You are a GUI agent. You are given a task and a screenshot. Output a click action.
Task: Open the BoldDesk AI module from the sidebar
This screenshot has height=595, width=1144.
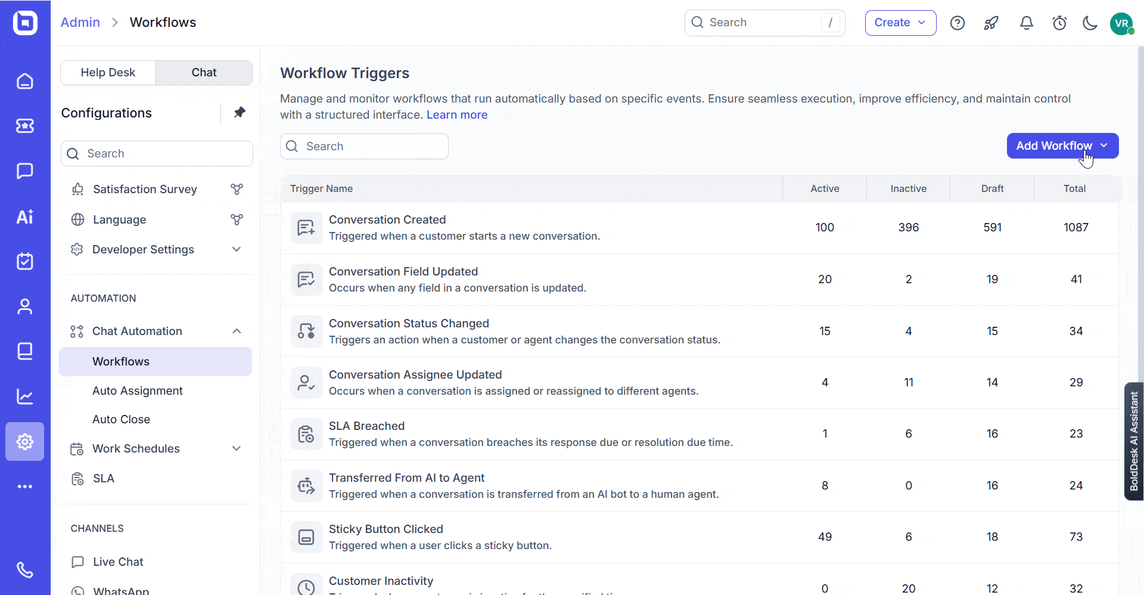click(x=25, y=216)
